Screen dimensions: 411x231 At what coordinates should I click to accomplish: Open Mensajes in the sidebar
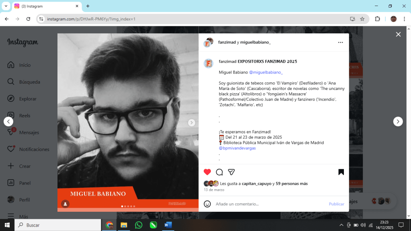tap(29, 133)
